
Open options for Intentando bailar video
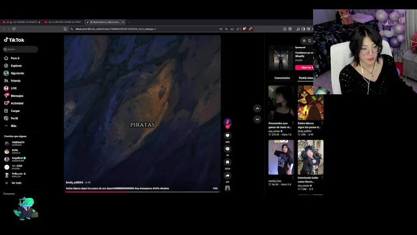pyautogui.click(x=322, y=178)
